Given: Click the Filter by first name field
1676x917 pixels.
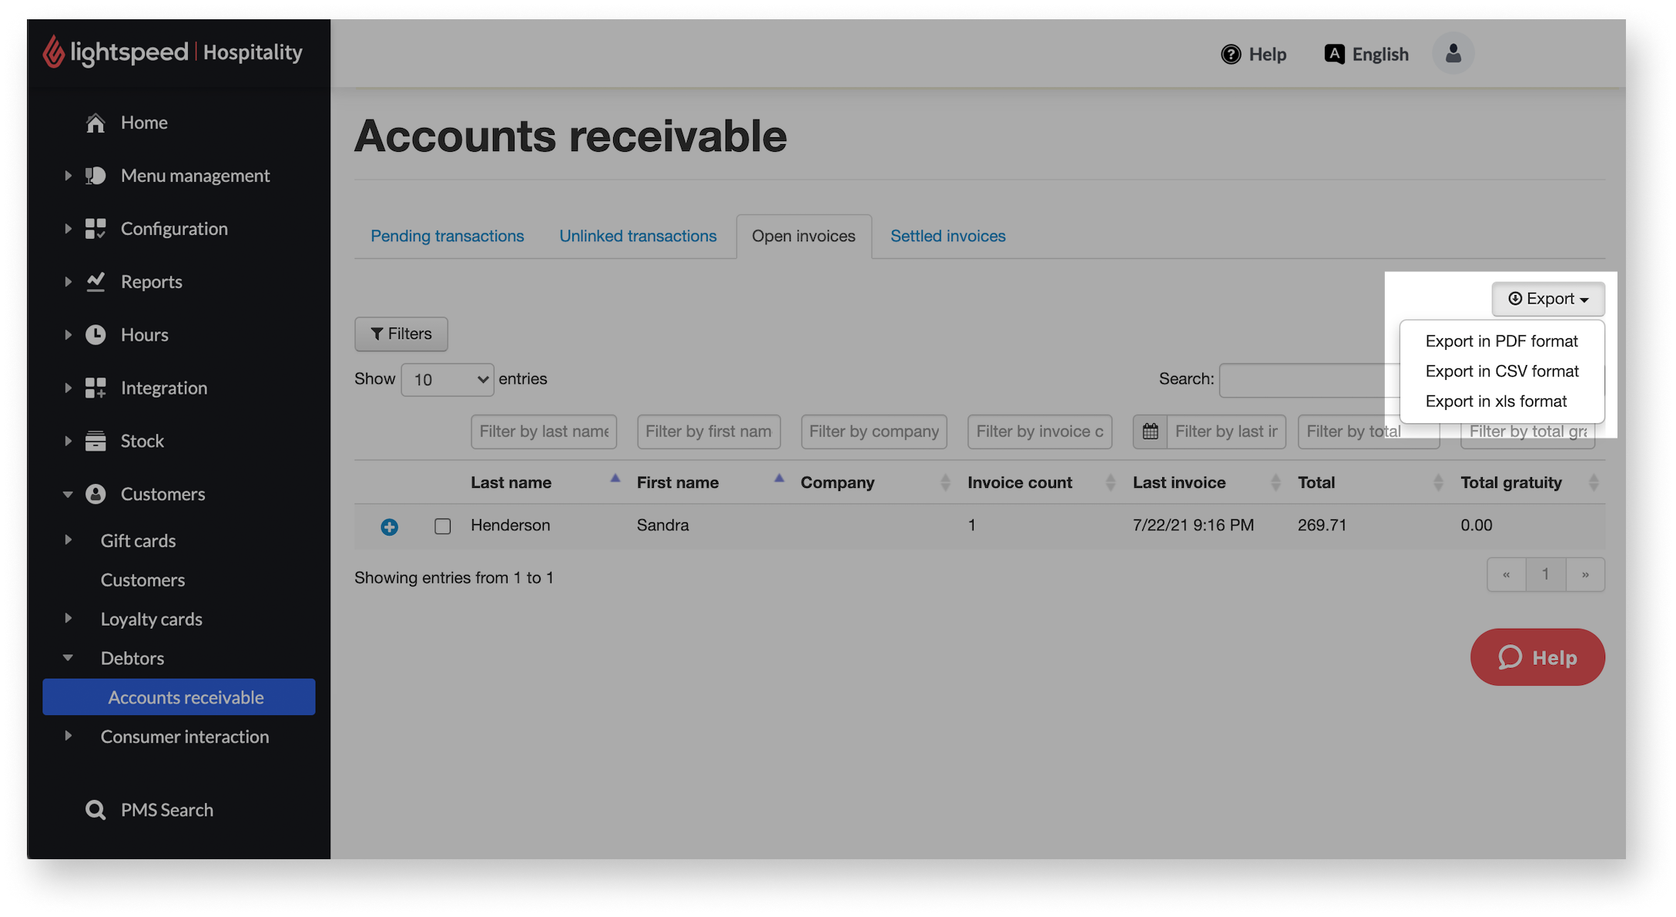Looking at the screenshot, I should [x=709, y=432].
